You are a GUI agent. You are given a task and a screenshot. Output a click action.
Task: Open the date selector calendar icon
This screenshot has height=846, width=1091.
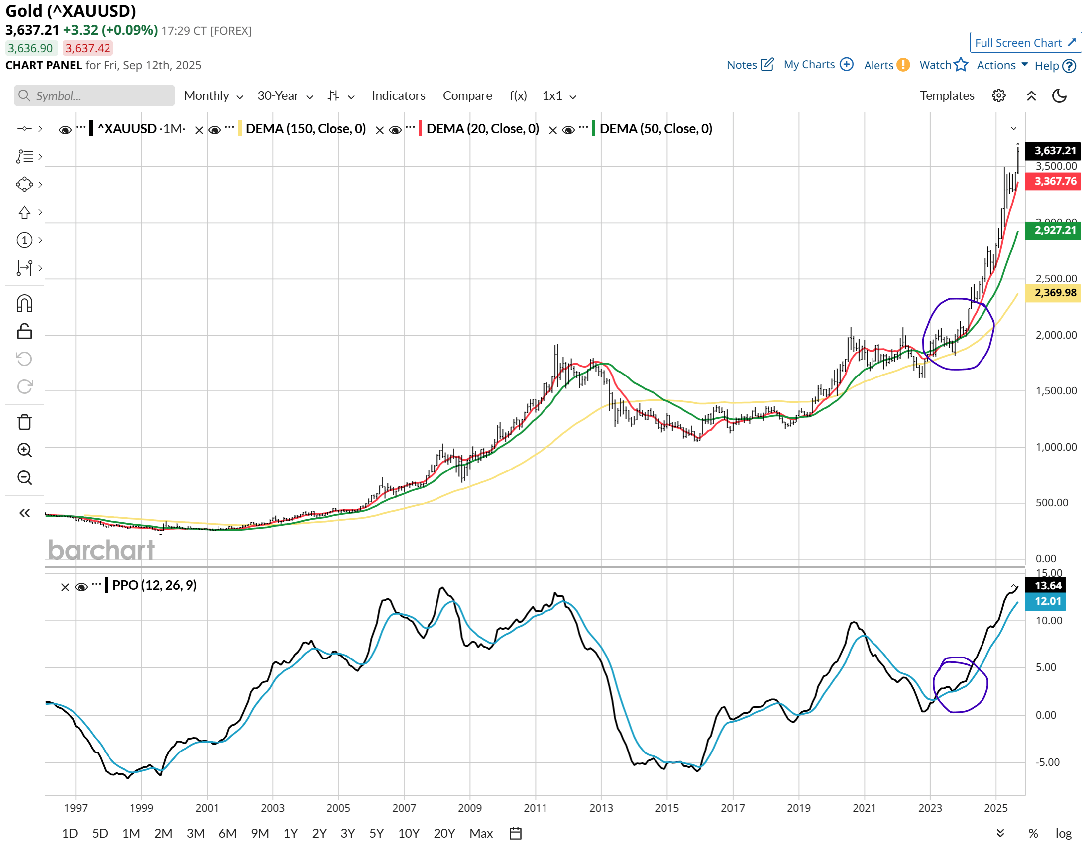515,833
